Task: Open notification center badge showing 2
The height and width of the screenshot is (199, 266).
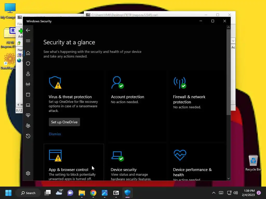Action: pos(259,193)
